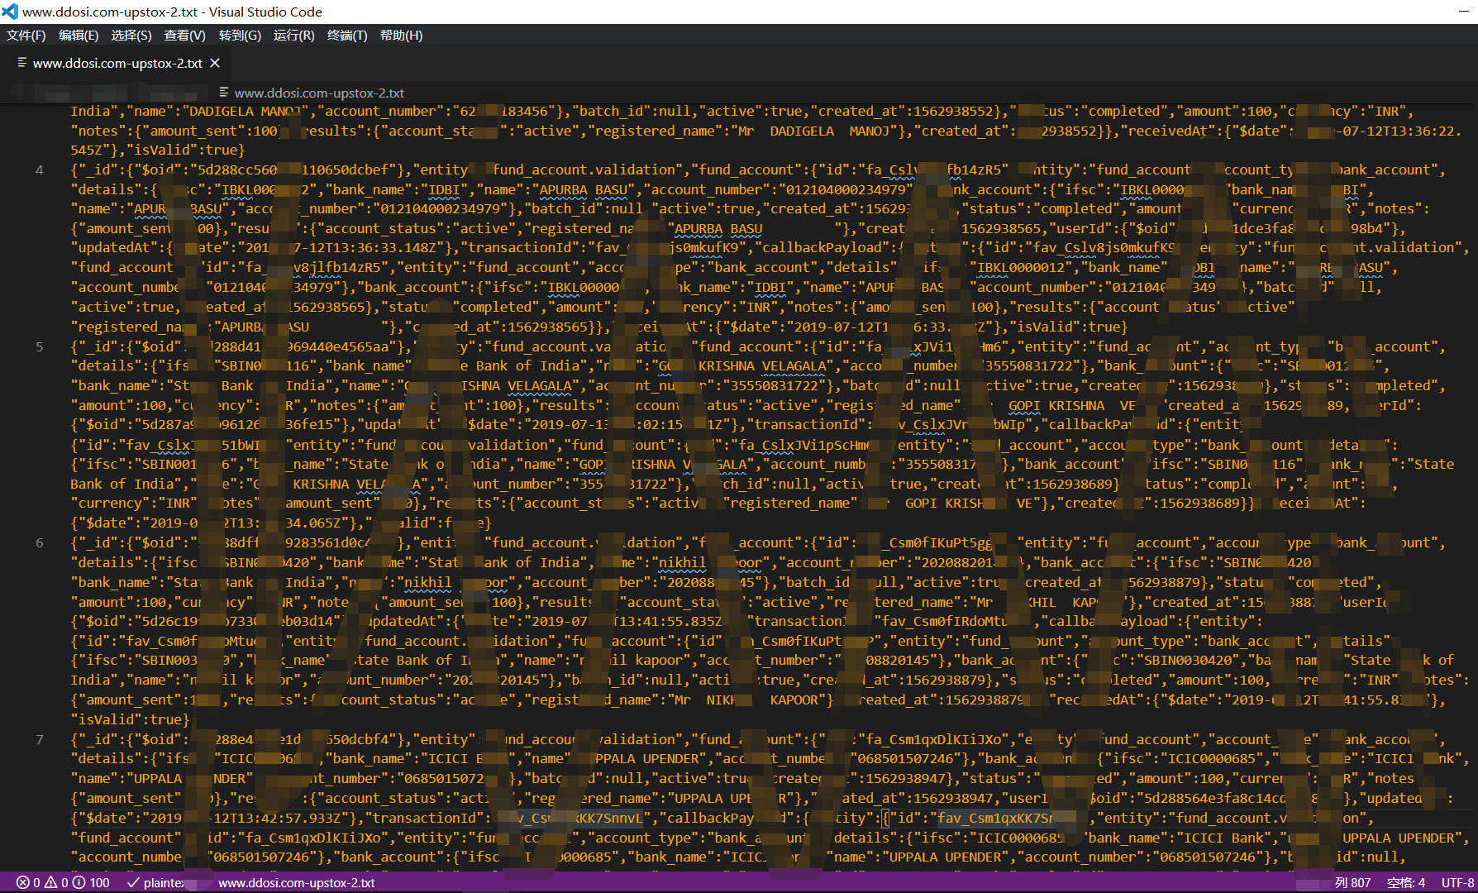Click line number 4 in gutter

40,170
